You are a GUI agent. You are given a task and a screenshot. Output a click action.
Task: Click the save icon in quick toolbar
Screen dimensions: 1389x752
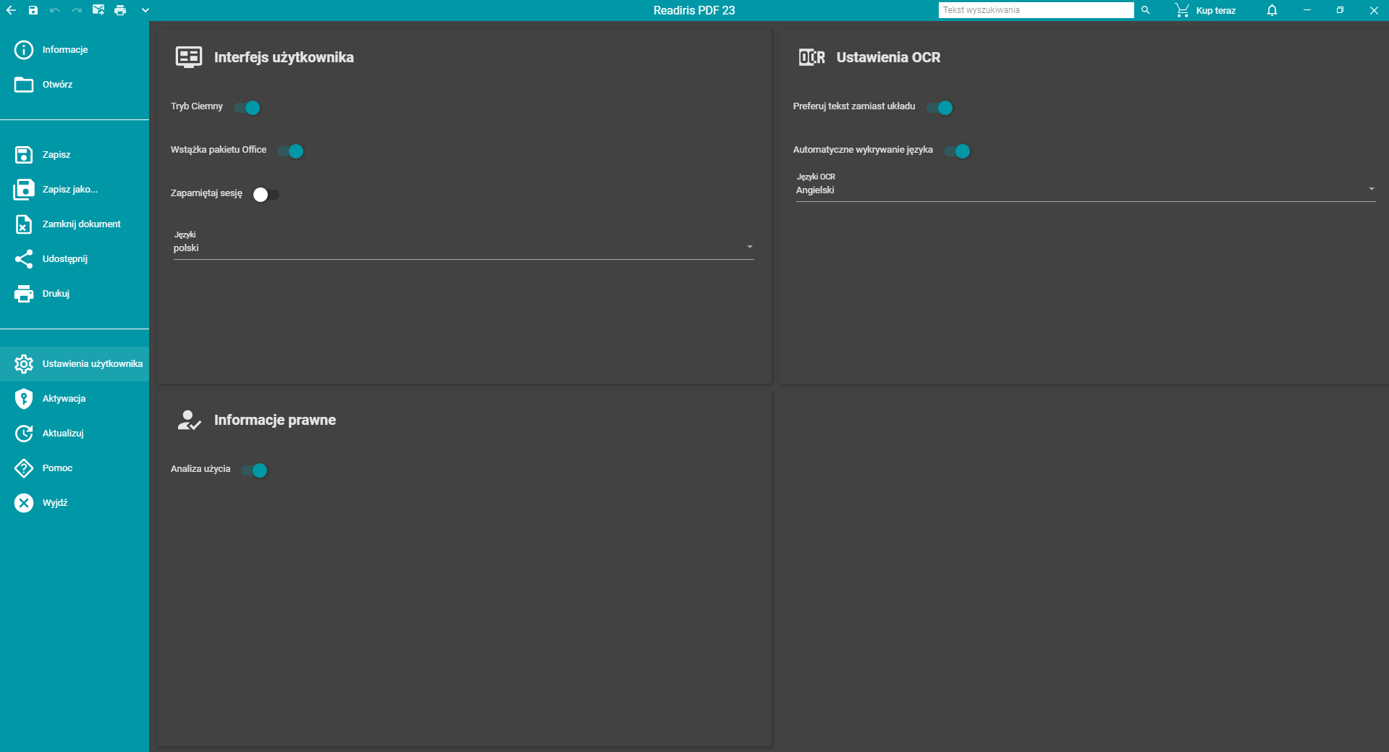click(x=33, y=10)
